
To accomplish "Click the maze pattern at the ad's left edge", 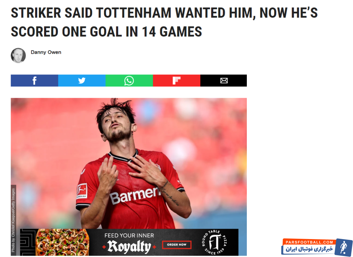I will click(x=28, y=242).
